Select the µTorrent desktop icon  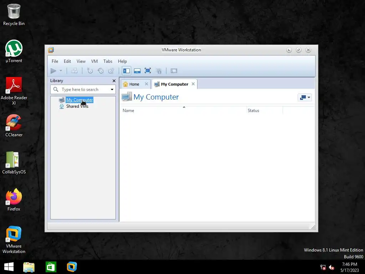[x=14, y=51]
